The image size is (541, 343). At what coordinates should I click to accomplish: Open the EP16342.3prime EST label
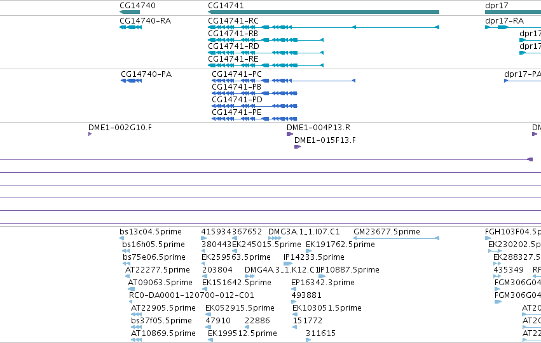coord(323,283)
